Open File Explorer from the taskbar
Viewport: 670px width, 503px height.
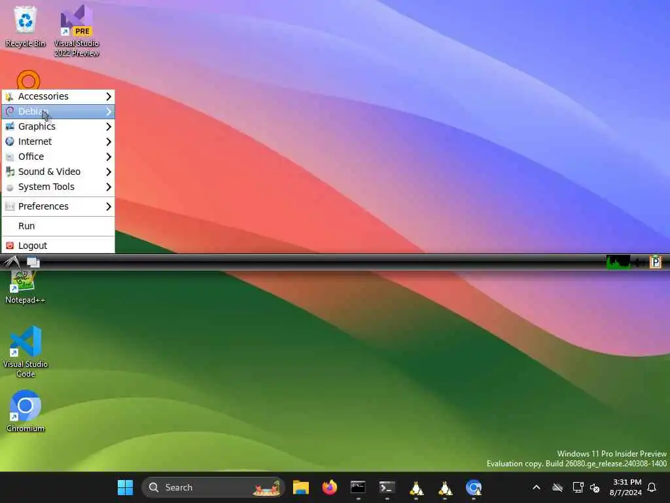(x=301, y=487)
